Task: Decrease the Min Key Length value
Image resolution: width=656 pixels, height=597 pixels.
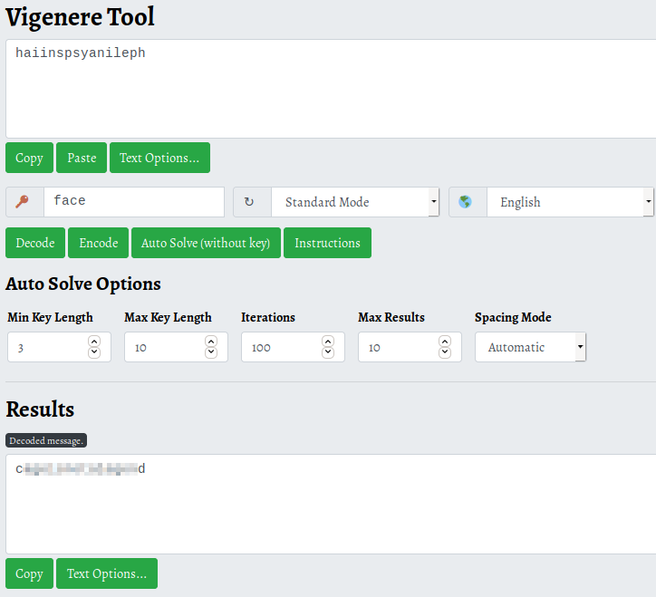Action: [x=94, y=352]
